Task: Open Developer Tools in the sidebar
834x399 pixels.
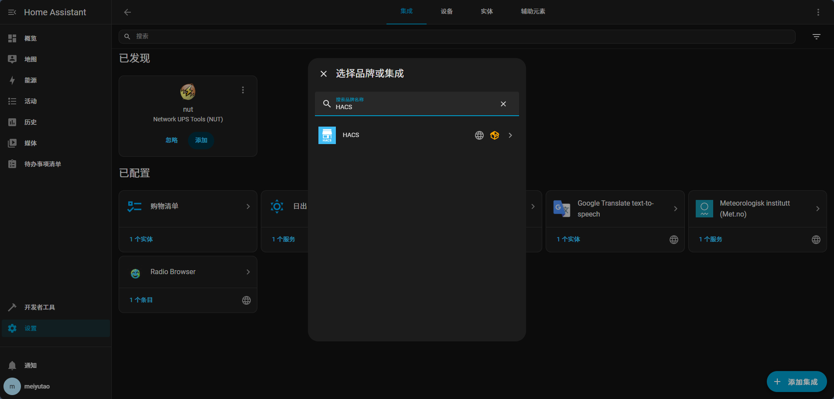Action: [x=39, y=307]
